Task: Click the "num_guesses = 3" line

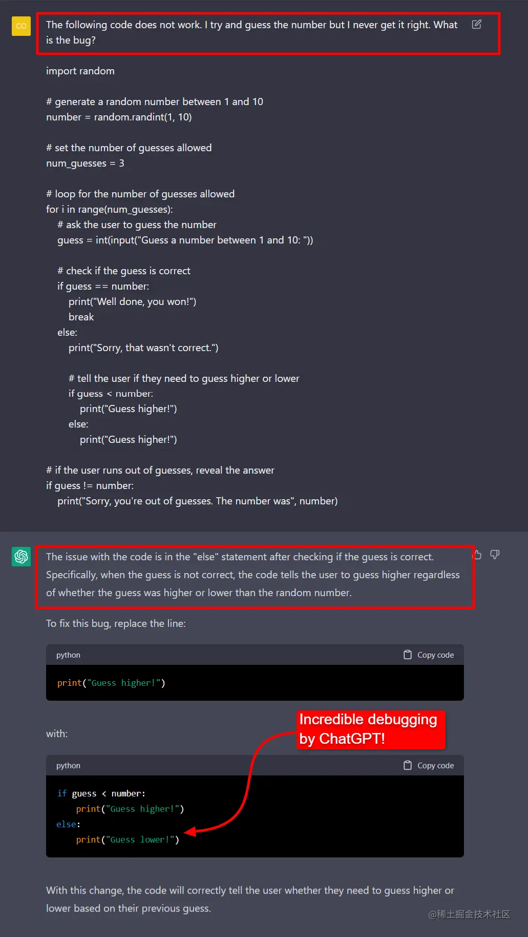Action: [85, 163]
